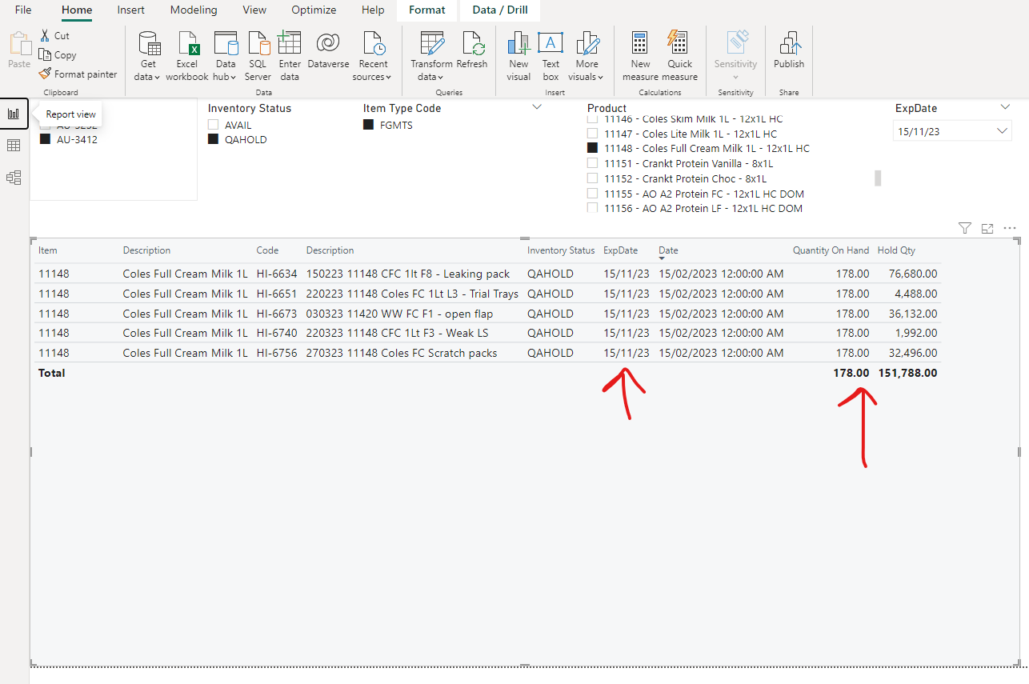
Task: Uncheck 11148 - Coles Full Cream Milk 1L
Action: (592, 148)
